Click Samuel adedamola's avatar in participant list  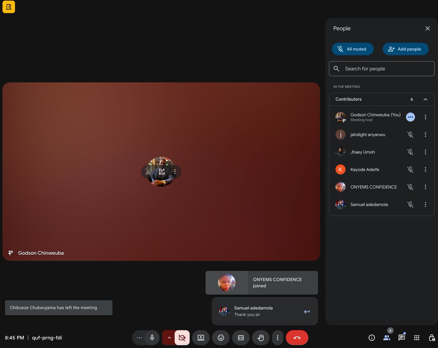point(340,205)
